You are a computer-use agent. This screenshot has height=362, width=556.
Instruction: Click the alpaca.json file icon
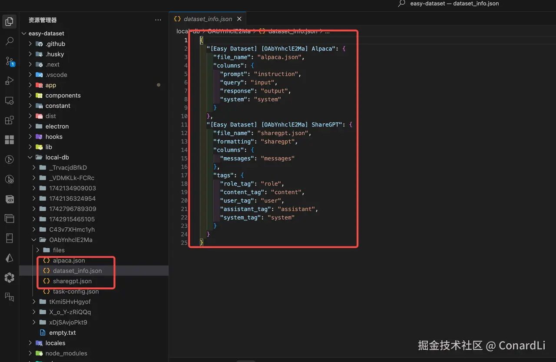point(46,260)
